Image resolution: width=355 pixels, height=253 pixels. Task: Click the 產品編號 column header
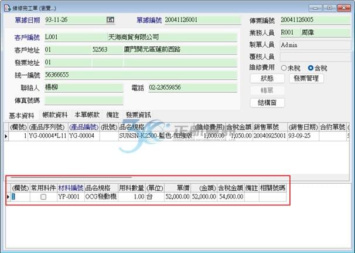[x=84, y=127]
